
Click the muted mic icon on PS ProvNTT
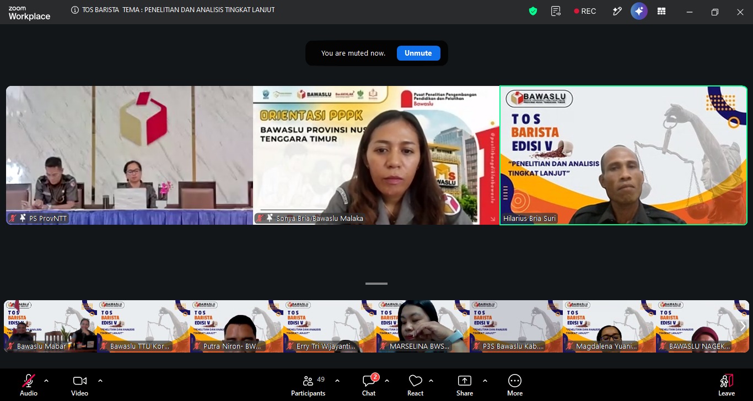13,219
